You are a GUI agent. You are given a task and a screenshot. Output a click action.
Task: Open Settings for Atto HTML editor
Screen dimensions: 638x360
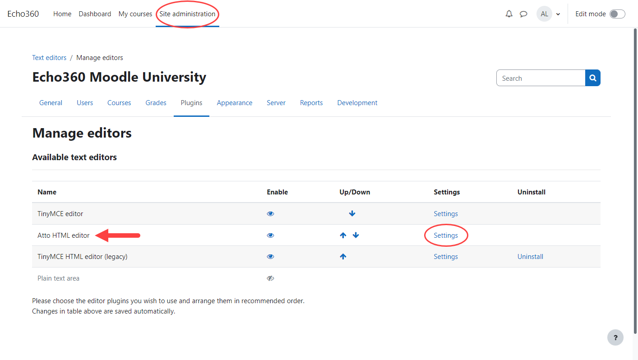pyautogui.click(x=446, y=235)
